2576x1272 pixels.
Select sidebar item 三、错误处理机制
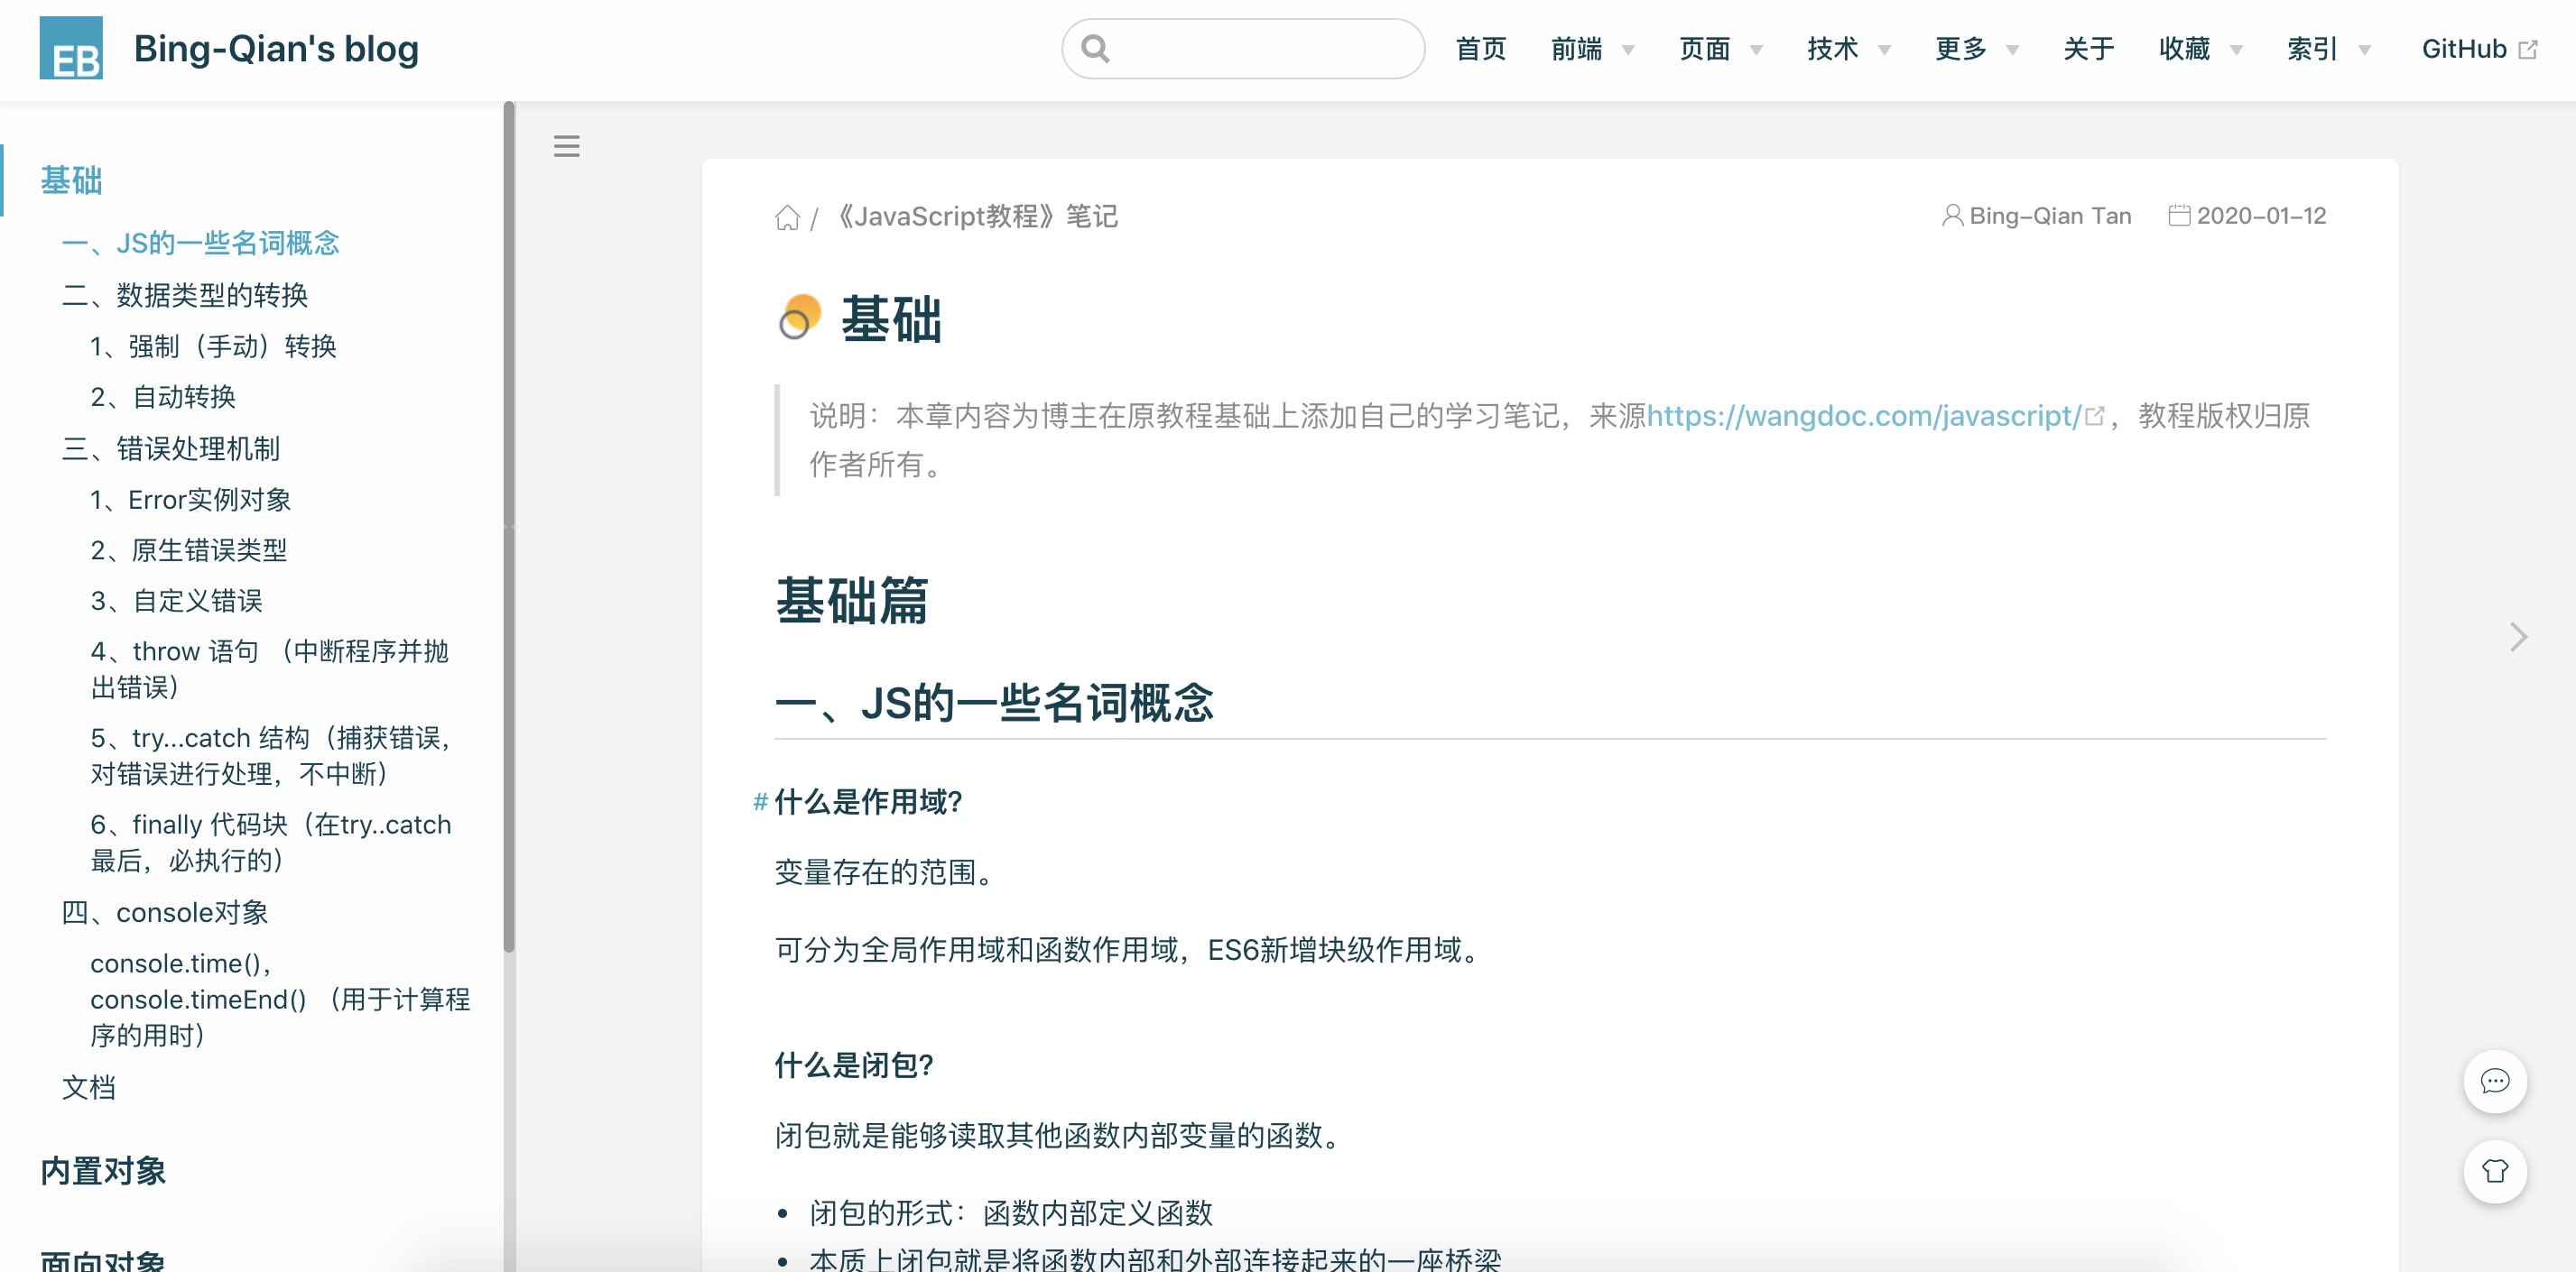click(x=171, y=448)
